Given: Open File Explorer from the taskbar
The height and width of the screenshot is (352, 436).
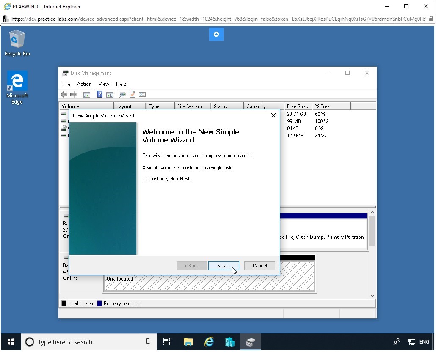Looking at the screenshot, I should 188,342.
